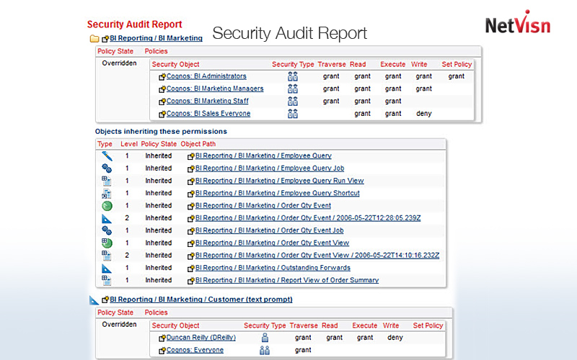Click the folder icon beside BI Reporting / BI Marketing
The width and height of the screenshot is (577, 360).
coord(94,39)
